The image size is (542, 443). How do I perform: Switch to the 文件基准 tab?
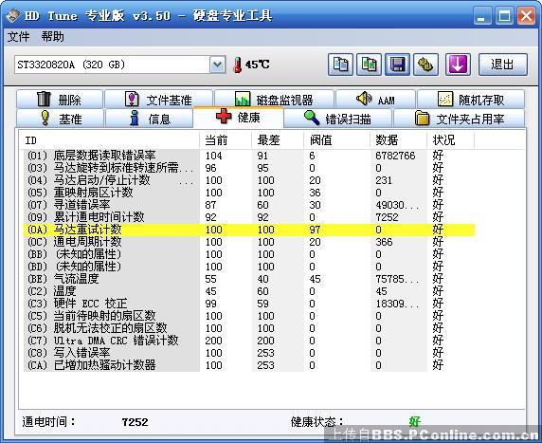pos(158,100)
